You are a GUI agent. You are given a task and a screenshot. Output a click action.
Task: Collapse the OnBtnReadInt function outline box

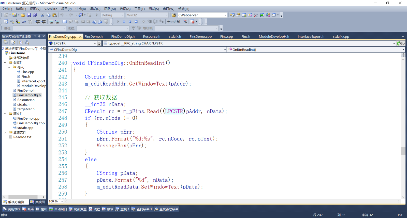[71, 63]
